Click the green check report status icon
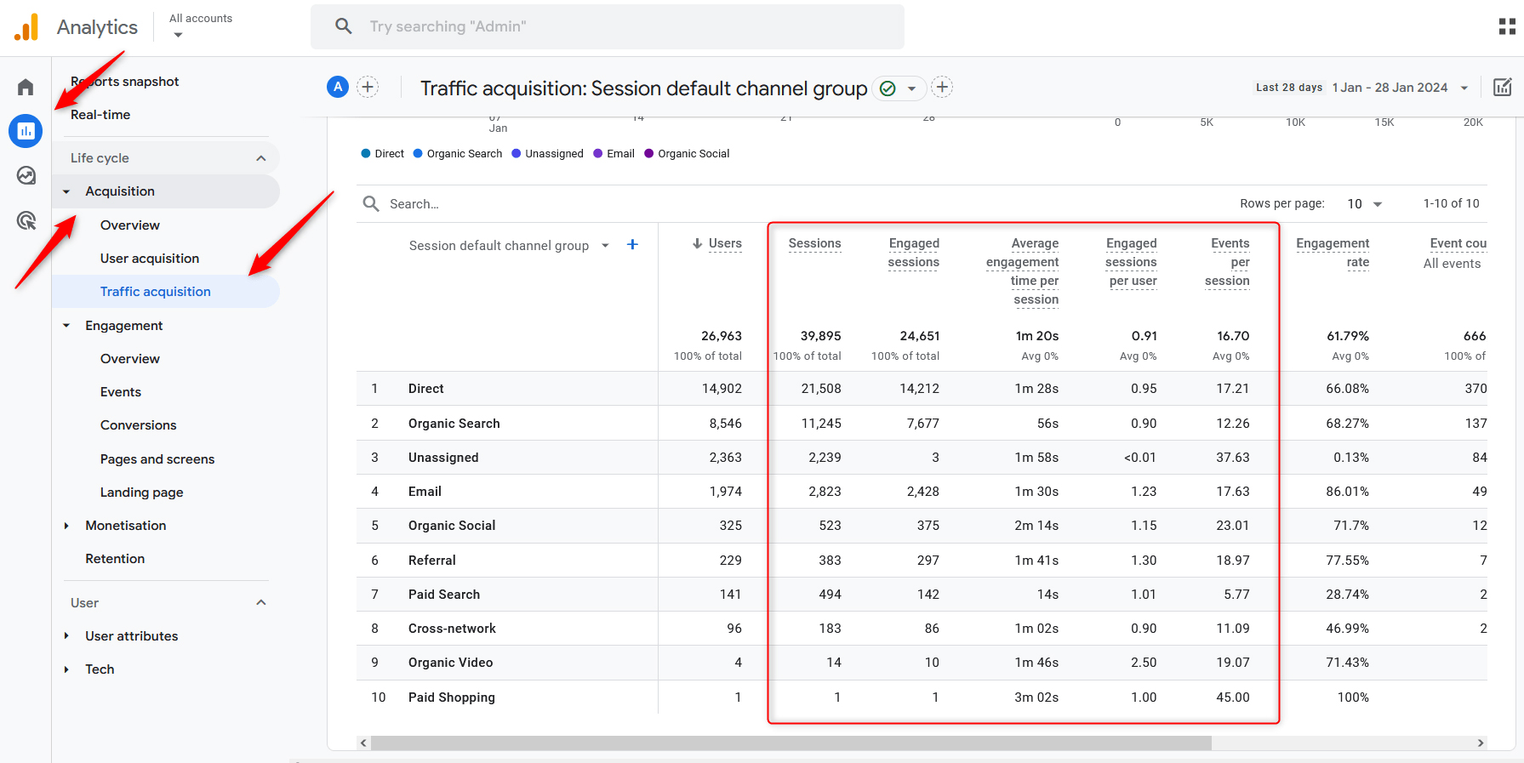 (888, 88)
